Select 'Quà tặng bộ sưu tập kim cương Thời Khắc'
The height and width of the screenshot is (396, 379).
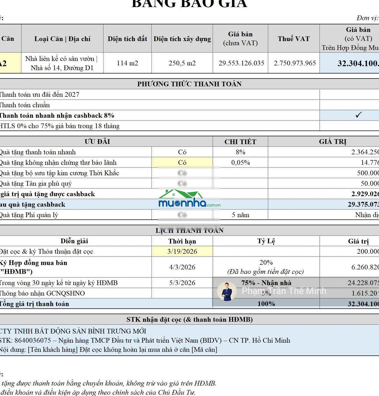point(59,173)
